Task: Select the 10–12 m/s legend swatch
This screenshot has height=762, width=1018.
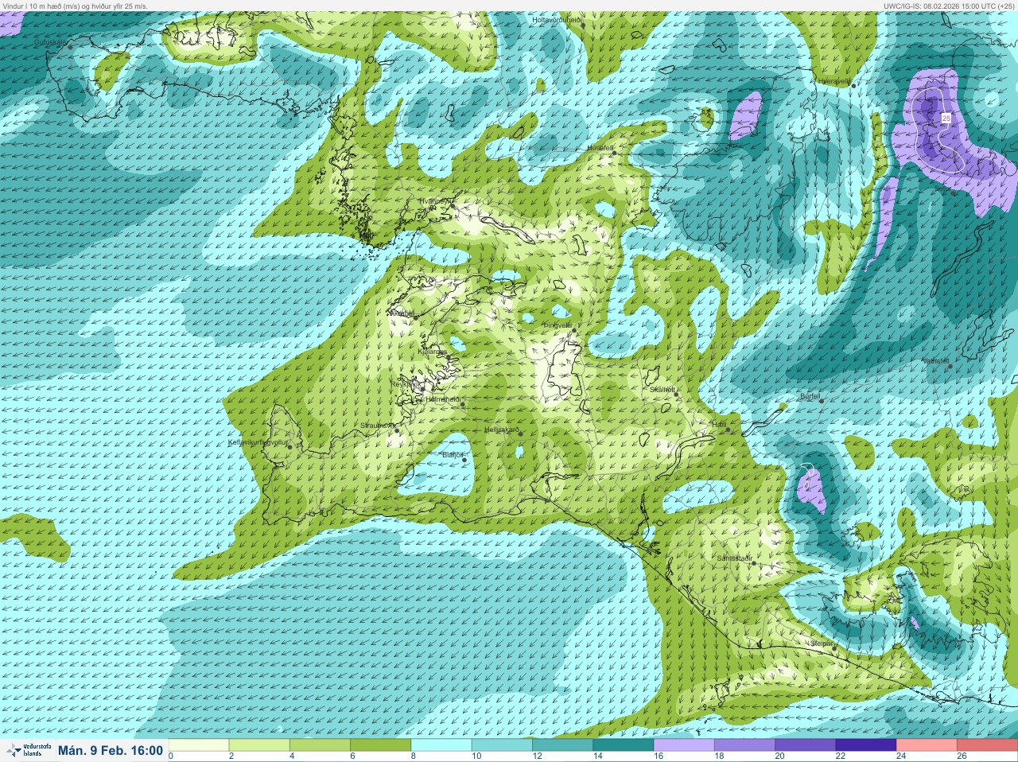Action: (x=501, y=745)
